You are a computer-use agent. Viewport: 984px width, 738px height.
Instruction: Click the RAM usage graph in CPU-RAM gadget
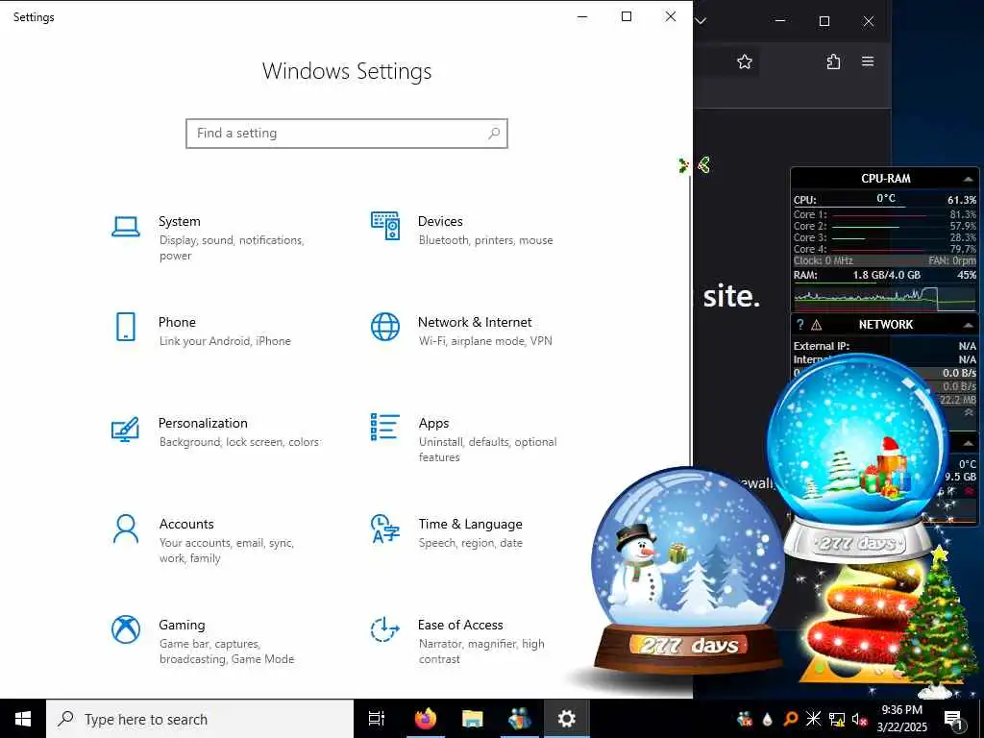(x=885, y=298)
